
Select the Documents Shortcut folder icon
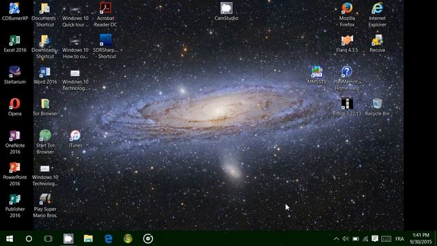point(45,15)
